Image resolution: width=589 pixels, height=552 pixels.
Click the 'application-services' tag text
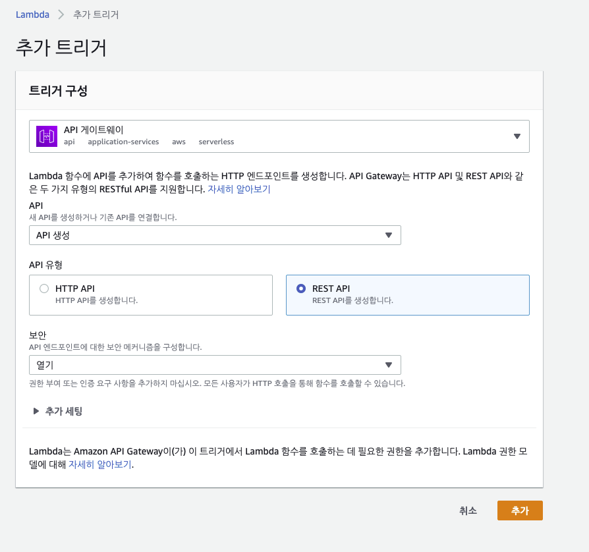123,142
